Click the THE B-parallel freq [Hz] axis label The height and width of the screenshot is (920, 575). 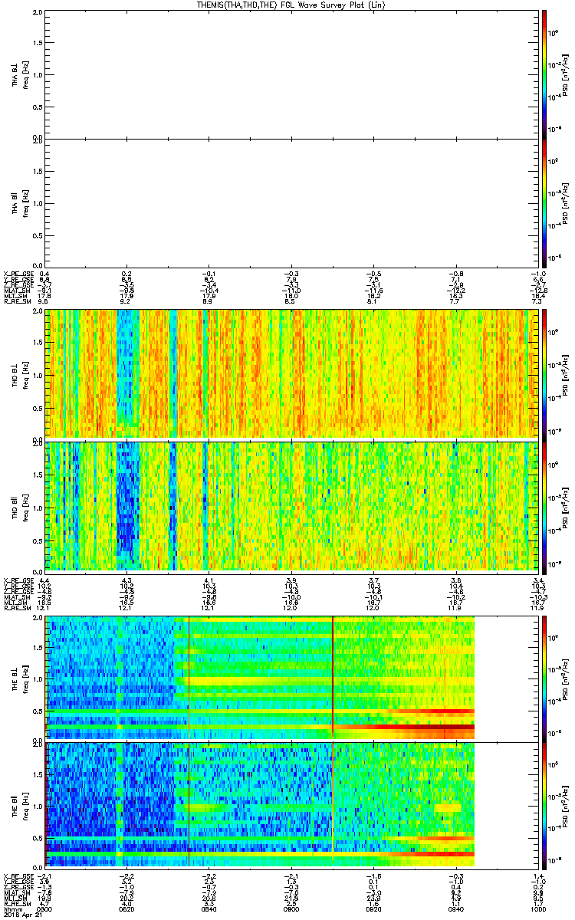(25, 804)
